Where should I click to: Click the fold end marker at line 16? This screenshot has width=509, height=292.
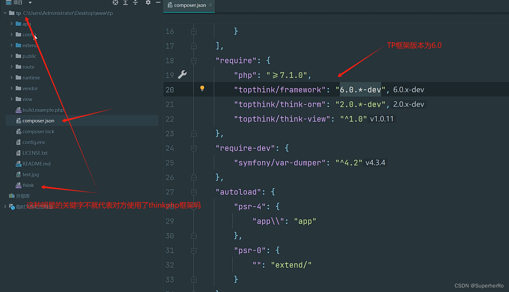click(194, 31)
